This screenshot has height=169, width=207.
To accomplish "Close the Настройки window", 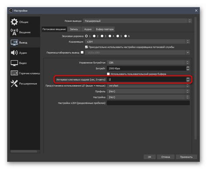I will click(196, 10).
